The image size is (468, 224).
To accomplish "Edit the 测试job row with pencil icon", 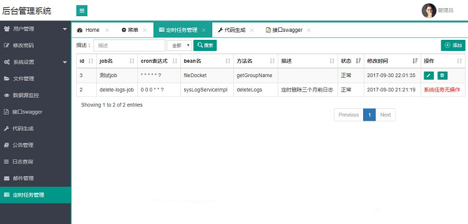I will [x=429, y=75].
